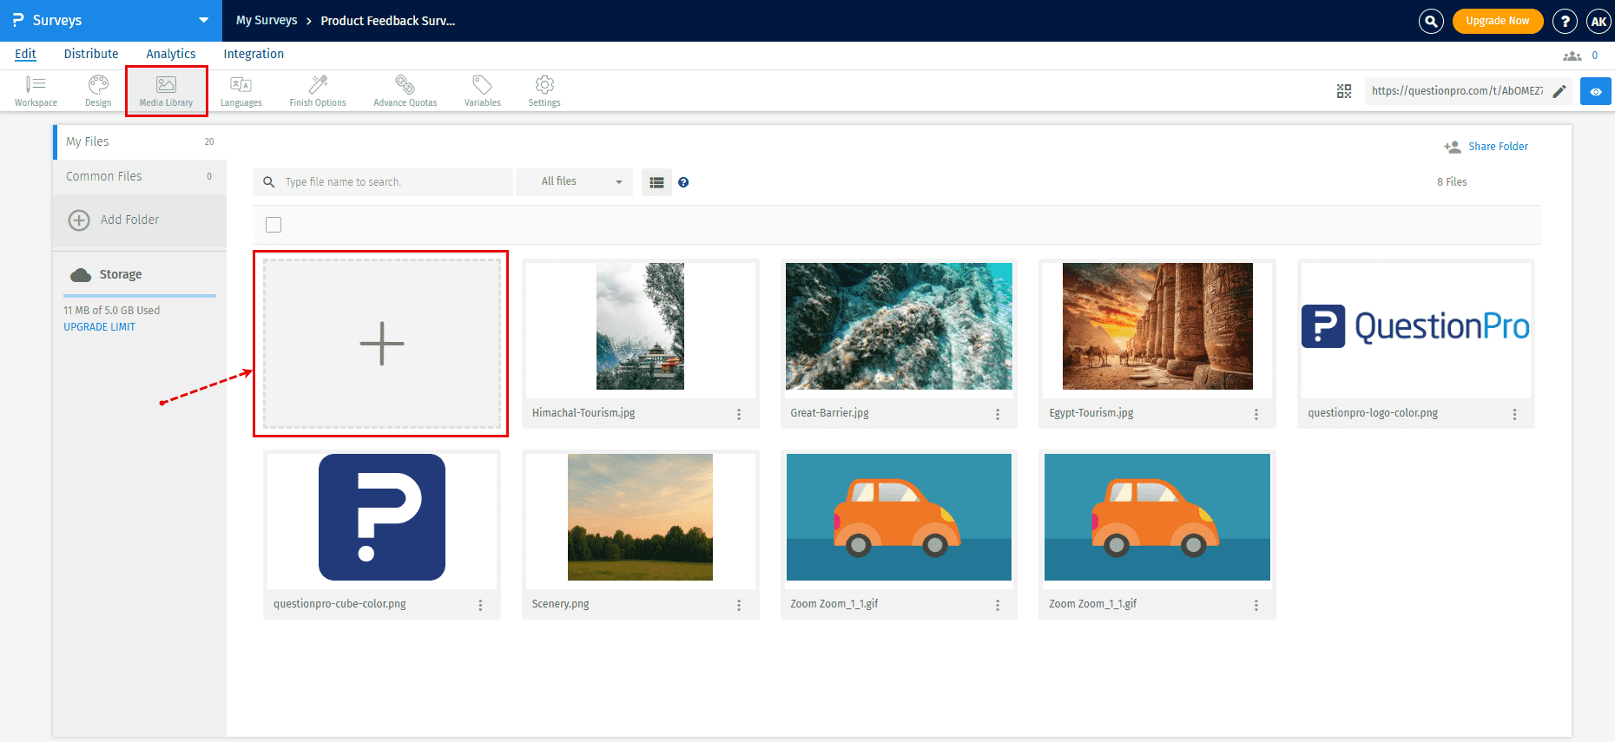Expand the All files filter dropdown

coord(574,181)
